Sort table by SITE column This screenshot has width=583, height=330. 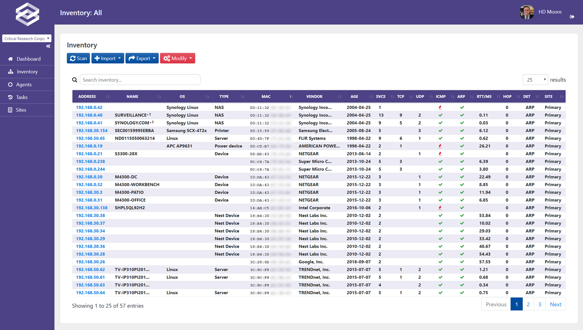click(552, 96)
